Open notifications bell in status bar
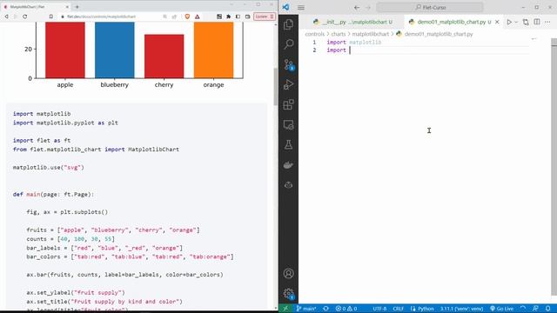 (548, 309)
